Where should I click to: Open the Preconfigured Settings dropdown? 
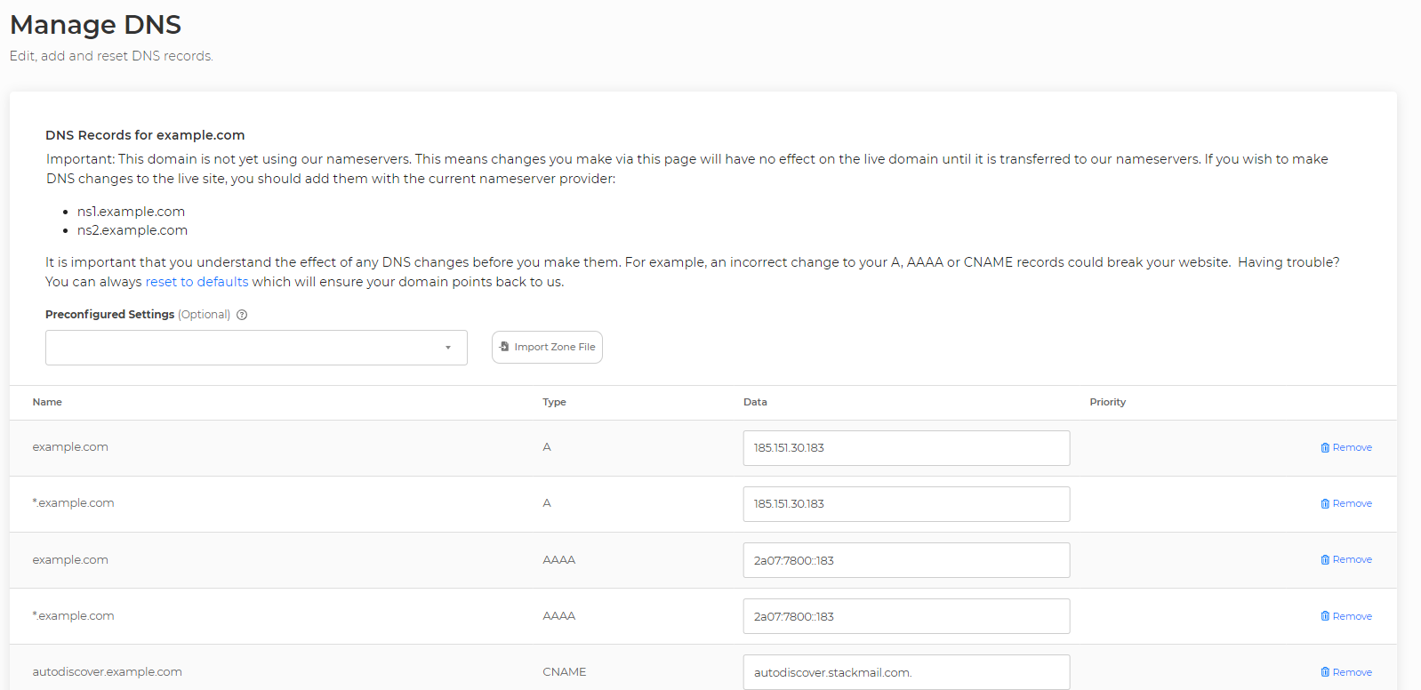pyautogui.click(x=256, y=348)
